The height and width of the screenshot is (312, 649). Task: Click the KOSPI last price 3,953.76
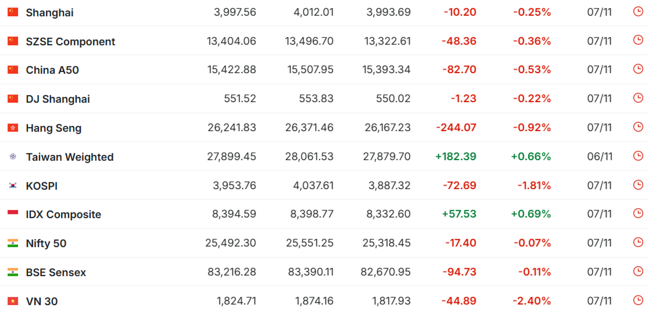(x=231, y=186)
